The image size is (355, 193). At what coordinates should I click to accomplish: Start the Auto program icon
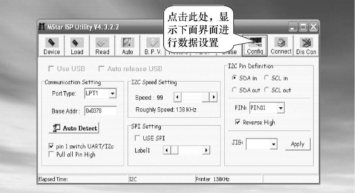(x=128, y=46)
